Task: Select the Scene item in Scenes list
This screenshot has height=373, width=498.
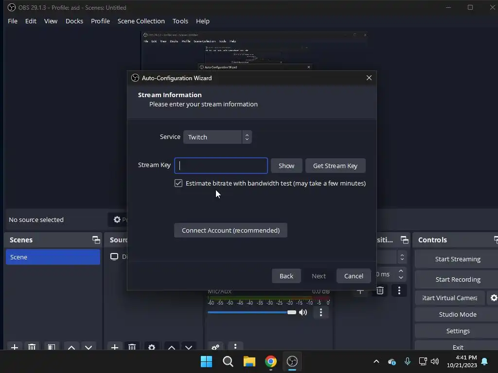Action: 53,257
